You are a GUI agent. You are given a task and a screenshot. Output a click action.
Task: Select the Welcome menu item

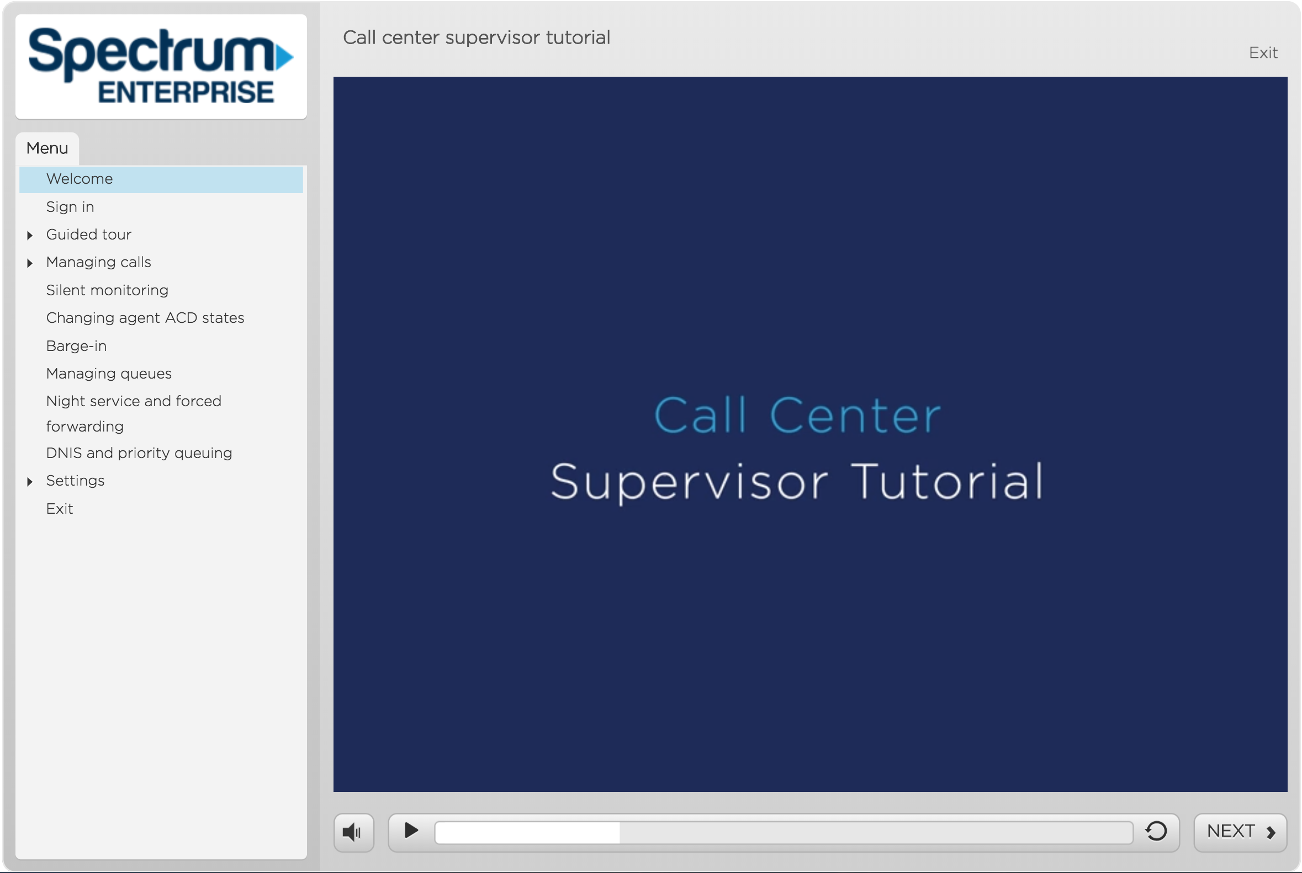[80, 179]
